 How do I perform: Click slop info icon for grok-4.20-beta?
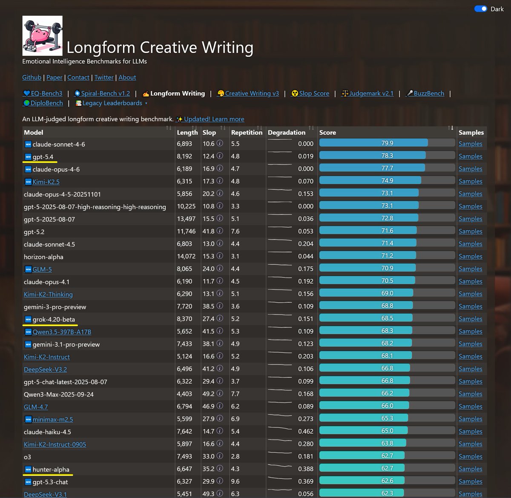tap(220, 318)
